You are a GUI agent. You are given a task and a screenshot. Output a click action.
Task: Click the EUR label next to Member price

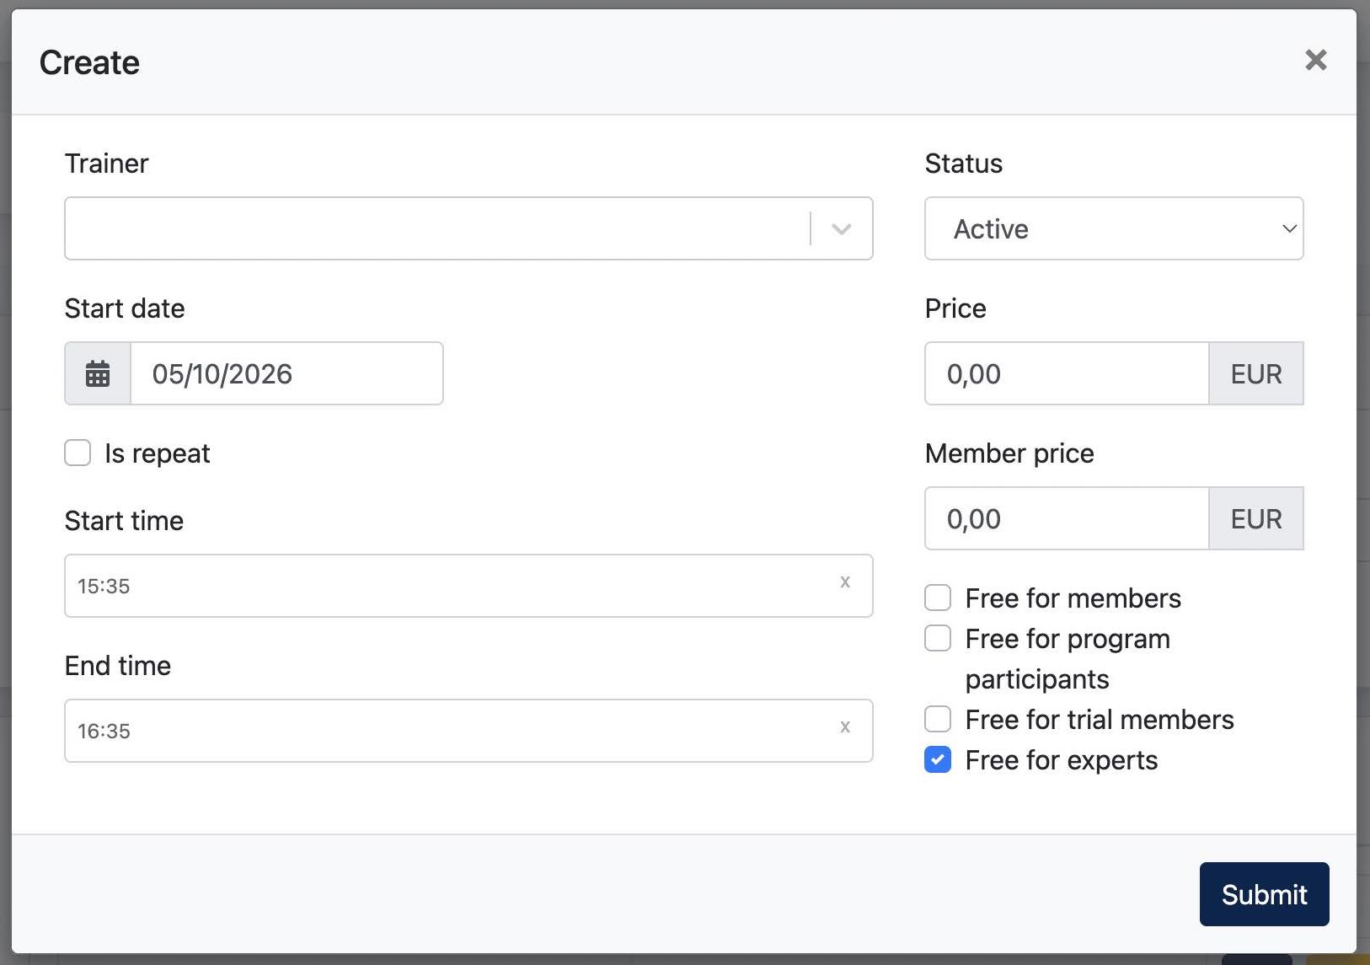pyautogui.click(x=1256, y=518)
